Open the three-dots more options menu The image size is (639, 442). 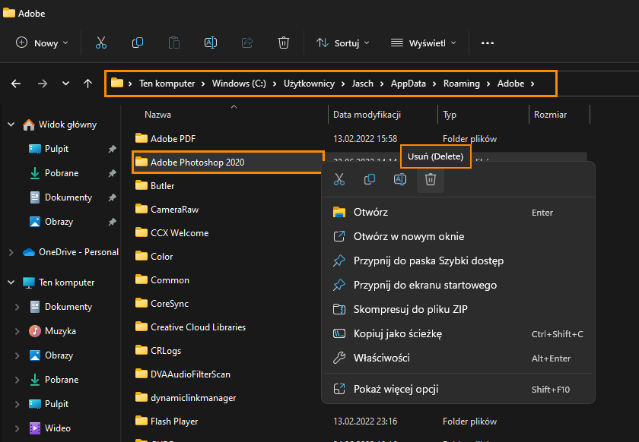[488, 43]
